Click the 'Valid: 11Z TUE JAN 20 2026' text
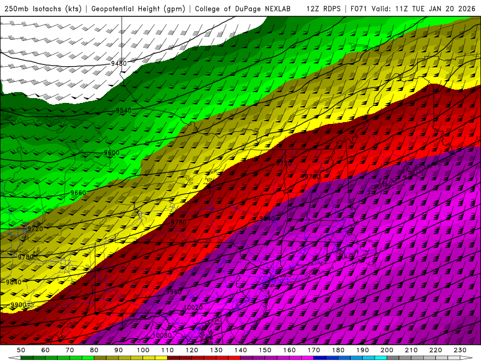Image resolution: width=481 pixels, height=361 pixels. tap(423, 9)
